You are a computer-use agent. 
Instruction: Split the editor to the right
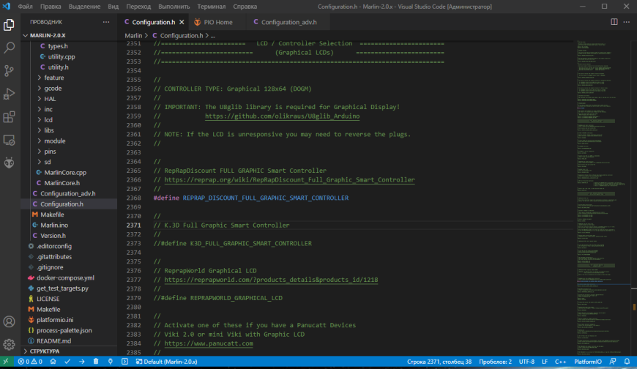tap(614, 22)
